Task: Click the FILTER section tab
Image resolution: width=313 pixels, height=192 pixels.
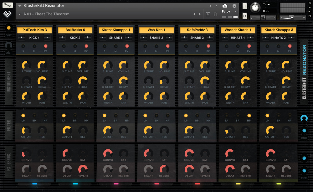Action: point(8,126)
